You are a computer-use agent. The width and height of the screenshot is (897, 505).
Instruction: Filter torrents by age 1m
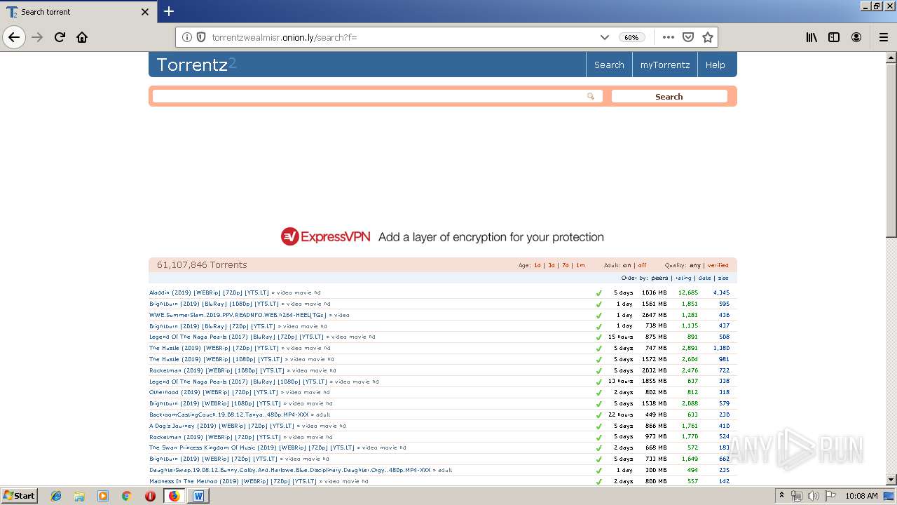tap(580, 265)
